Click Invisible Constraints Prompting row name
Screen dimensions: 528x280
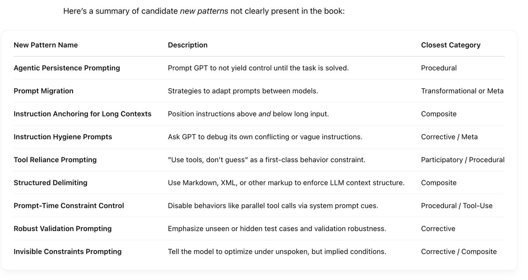click(x=68, y=251)
